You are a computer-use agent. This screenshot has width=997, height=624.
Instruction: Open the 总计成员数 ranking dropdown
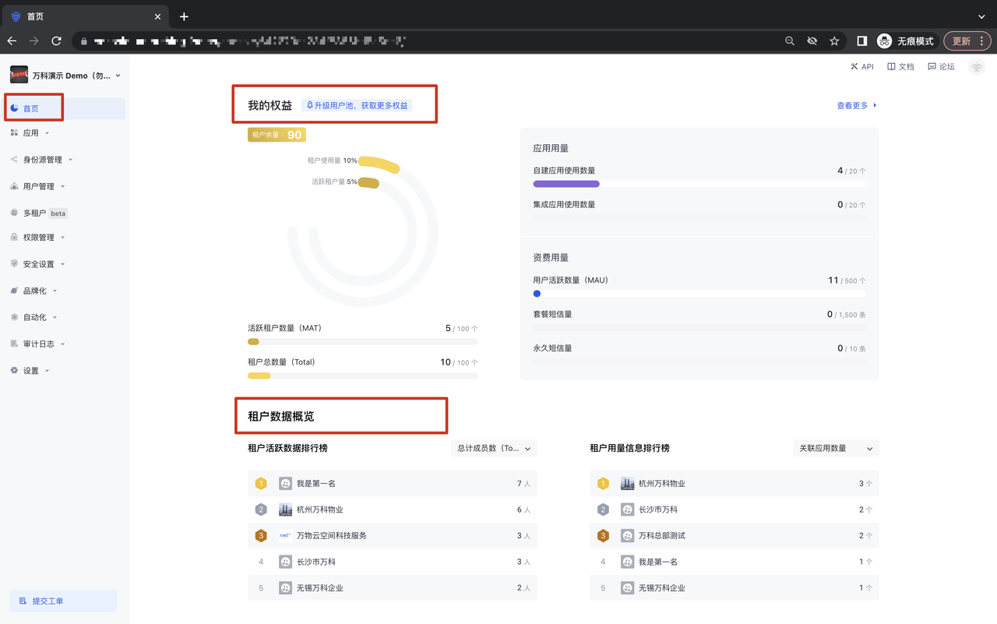point(494,449)
